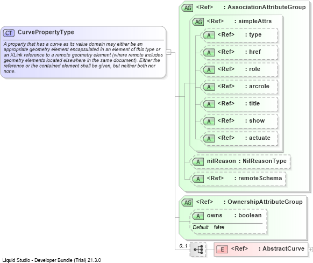Select the AssociationAttributeGroup label
The image size is (313, 263).
pos(267,7)
